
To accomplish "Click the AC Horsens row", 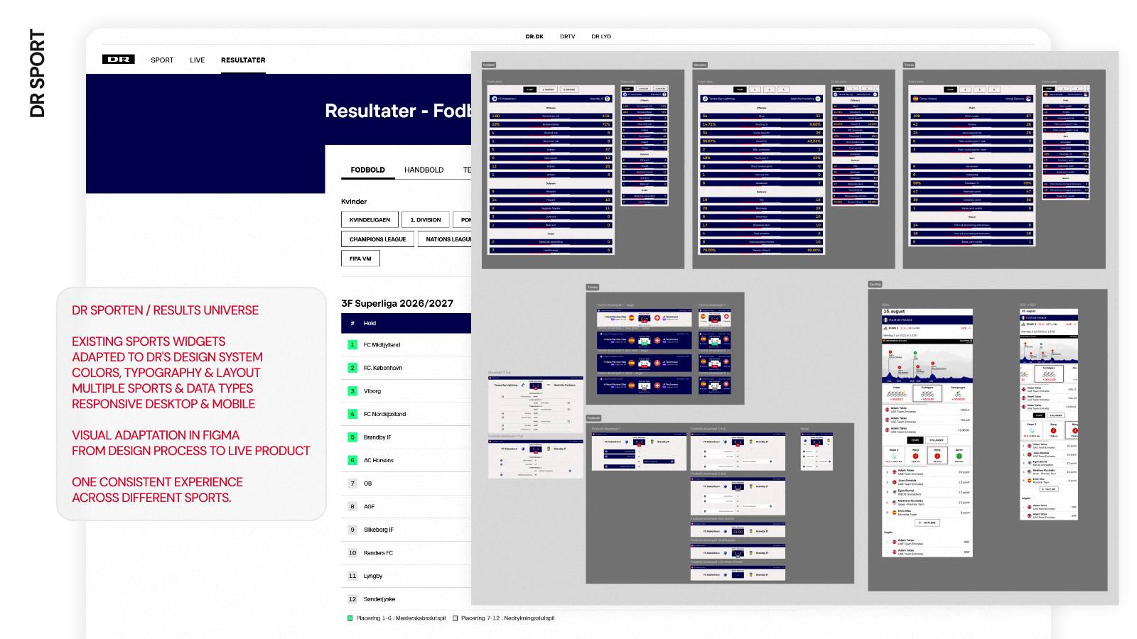I will [x=406, y=460].
